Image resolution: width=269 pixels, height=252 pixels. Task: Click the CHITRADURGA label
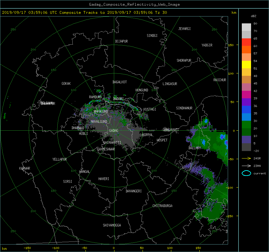pyautogui.click(x=162, y=206)
